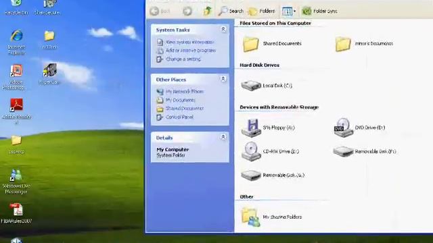Click the Other group header

pos(246,196)
